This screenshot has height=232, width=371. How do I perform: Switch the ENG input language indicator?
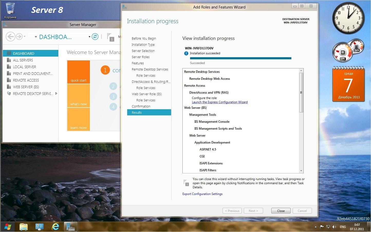[343, 227]
